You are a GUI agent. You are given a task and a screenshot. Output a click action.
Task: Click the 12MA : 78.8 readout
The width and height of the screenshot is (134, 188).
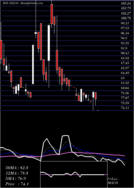coord(17,173)
